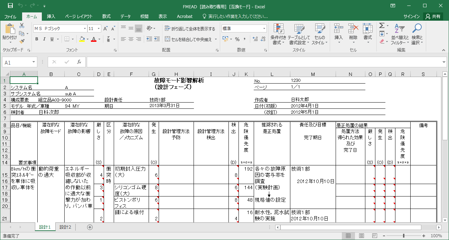Click the AutoSum sigma icon
Image resolution: width=449 pixels, height=240 pixels.
[x=382, y=26]
